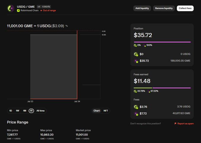Click the 4.9921% fee tier badge

pyautogui.click(x=46, y=7)
